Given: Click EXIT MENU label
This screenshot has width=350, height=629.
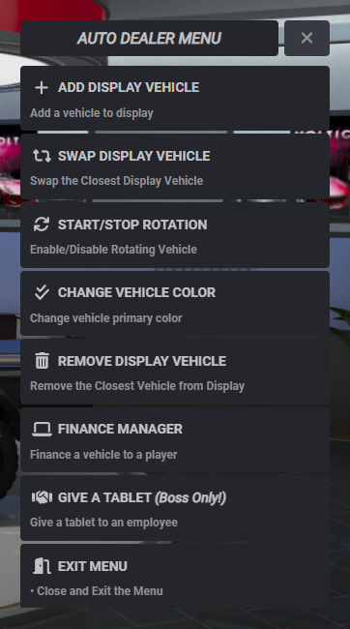Looking at the screenshot, I should click(x=93, y=566).
